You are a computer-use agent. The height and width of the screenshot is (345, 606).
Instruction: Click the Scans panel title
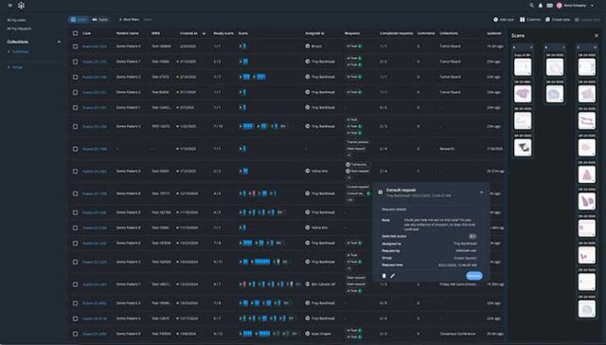pyautogui.click(x=518, y=36)
